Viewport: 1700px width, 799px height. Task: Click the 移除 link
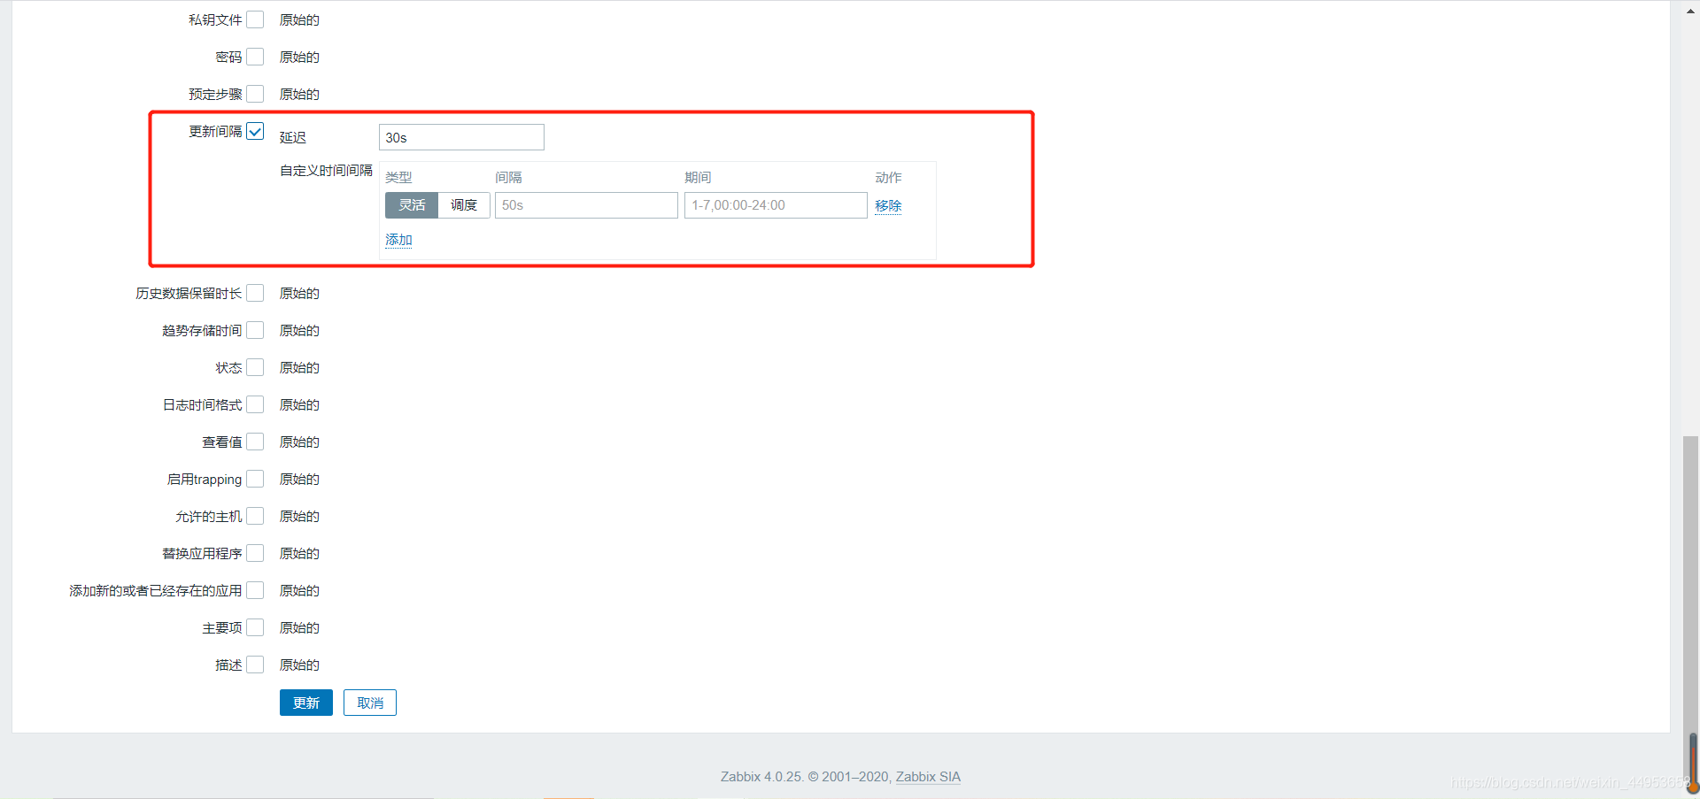pos(888,205)
